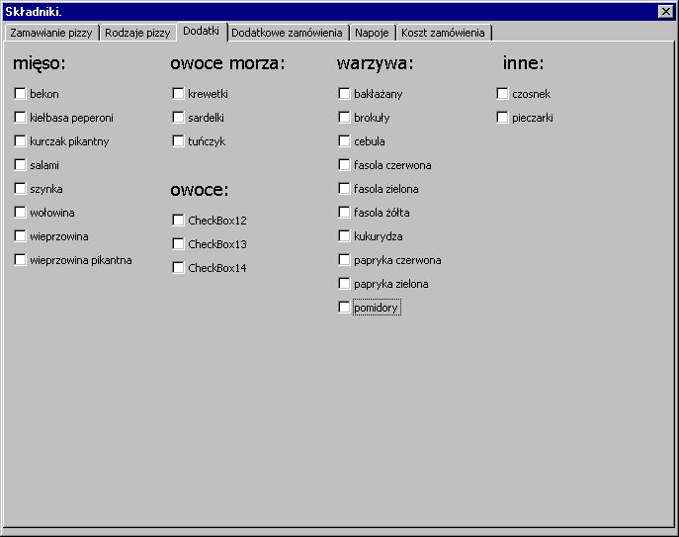Open the Rodzaje pizzy tab
The image size is (679, 537).
click(x=138, y=33)
